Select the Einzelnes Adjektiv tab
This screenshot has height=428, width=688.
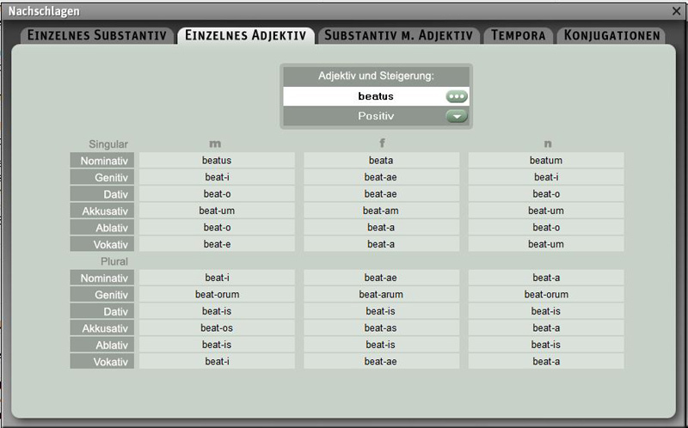246,35
